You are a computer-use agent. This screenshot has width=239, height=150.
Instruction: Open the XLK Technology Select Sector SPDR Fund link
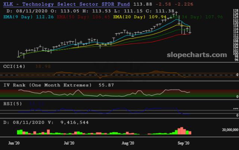coord(66,4)
